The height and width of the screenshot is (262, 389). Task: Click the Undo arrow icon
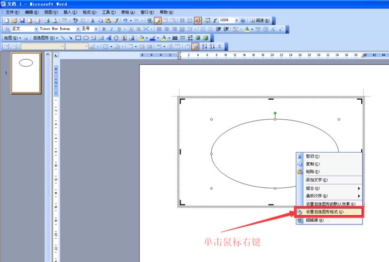pos(125,21)
